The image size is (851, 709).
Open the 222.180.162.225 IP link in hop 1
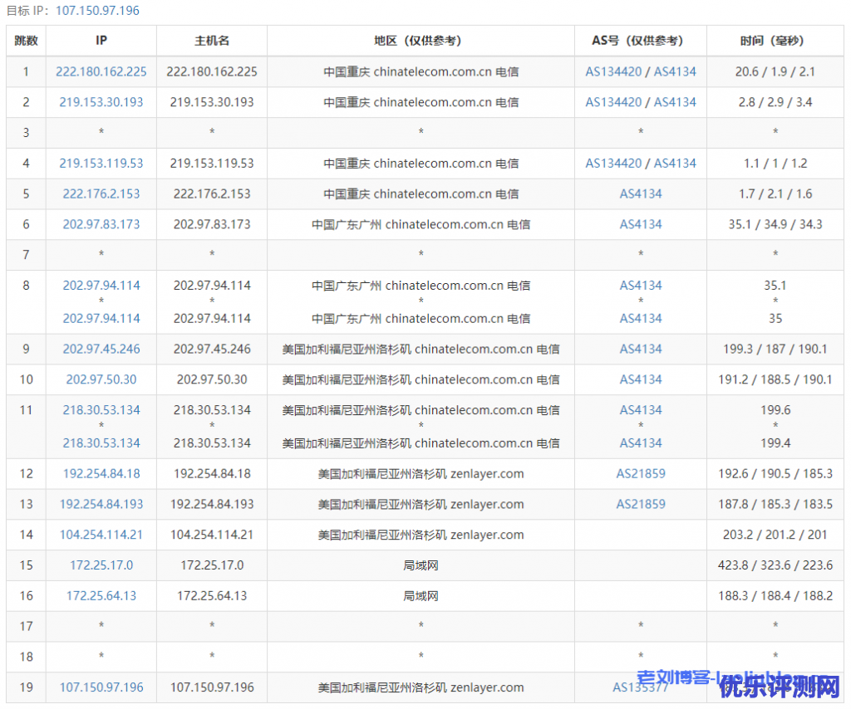101,71
